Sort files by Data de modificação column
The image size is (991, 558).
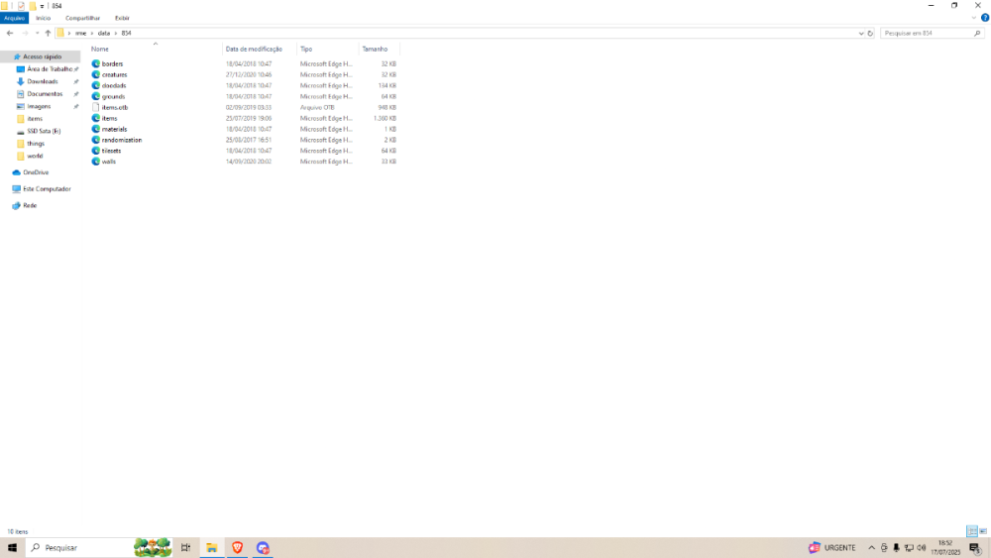point(254,49)
